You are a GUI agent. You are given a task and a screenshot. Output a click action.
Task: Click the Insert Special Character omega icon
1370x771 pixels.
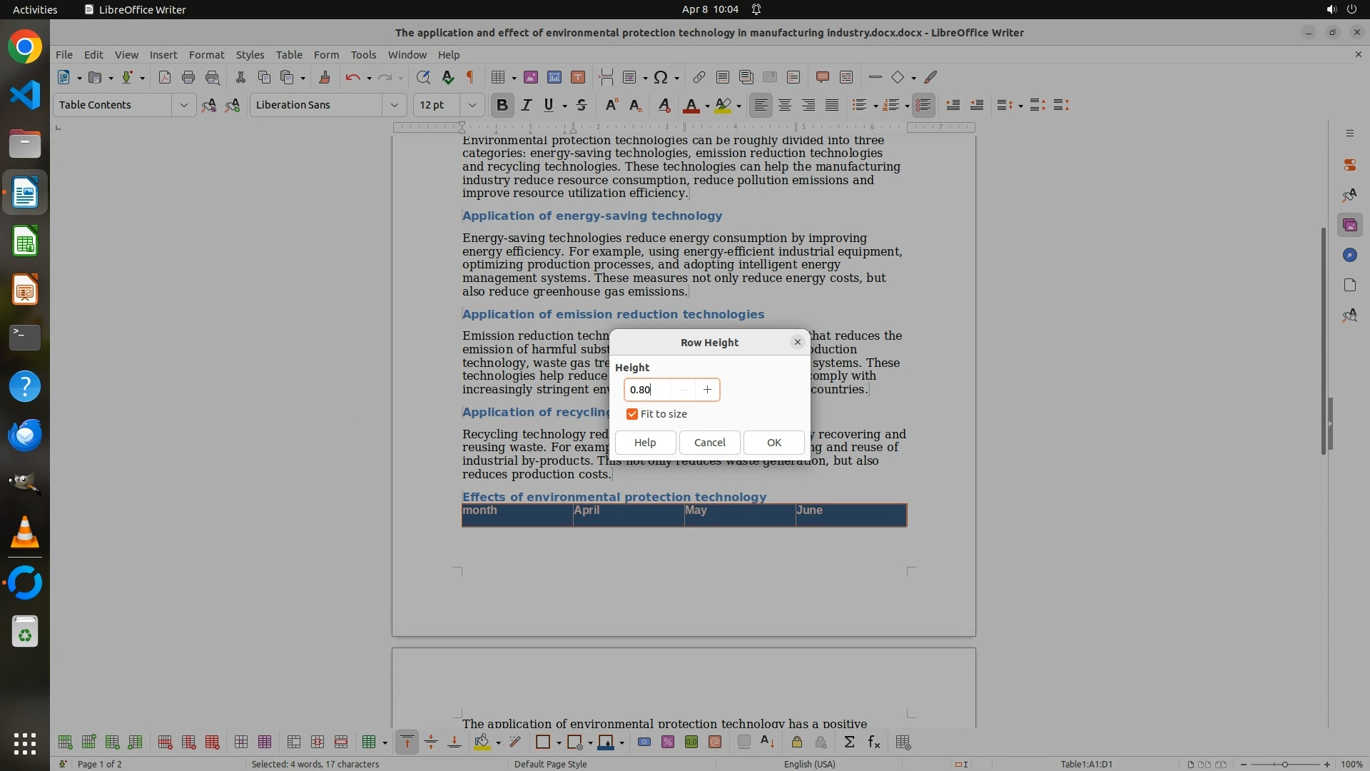(x=661, y=77)
